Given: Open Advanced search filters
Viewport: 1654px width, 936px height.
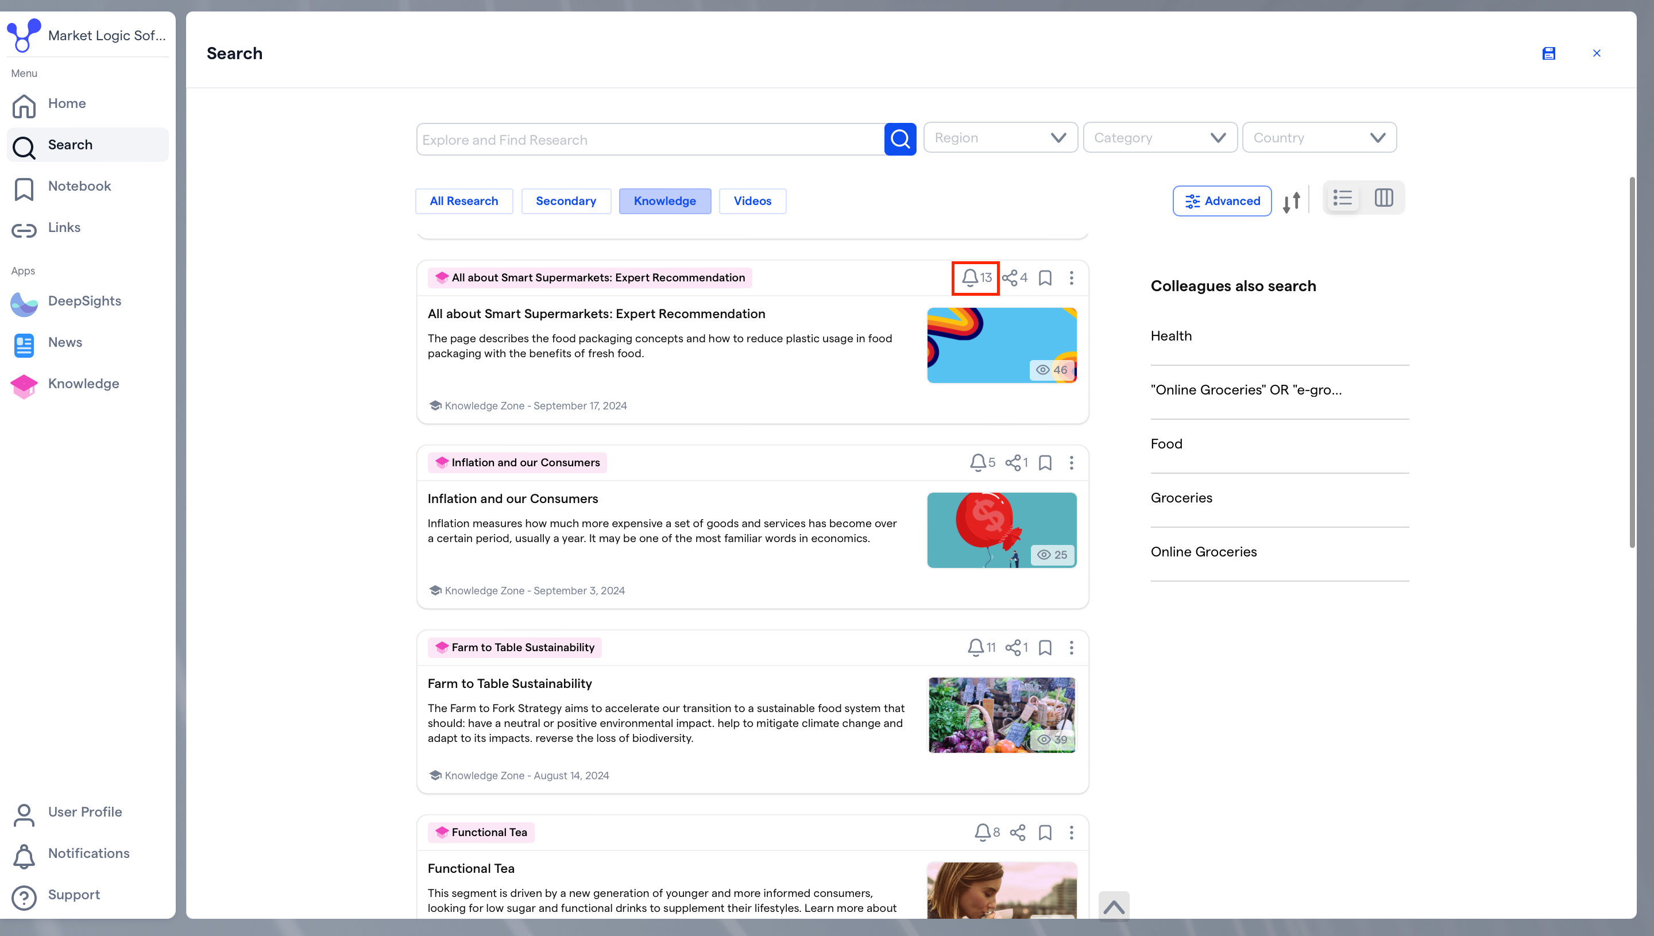Looking at the screenshot, I should [x=1222, y=201].
